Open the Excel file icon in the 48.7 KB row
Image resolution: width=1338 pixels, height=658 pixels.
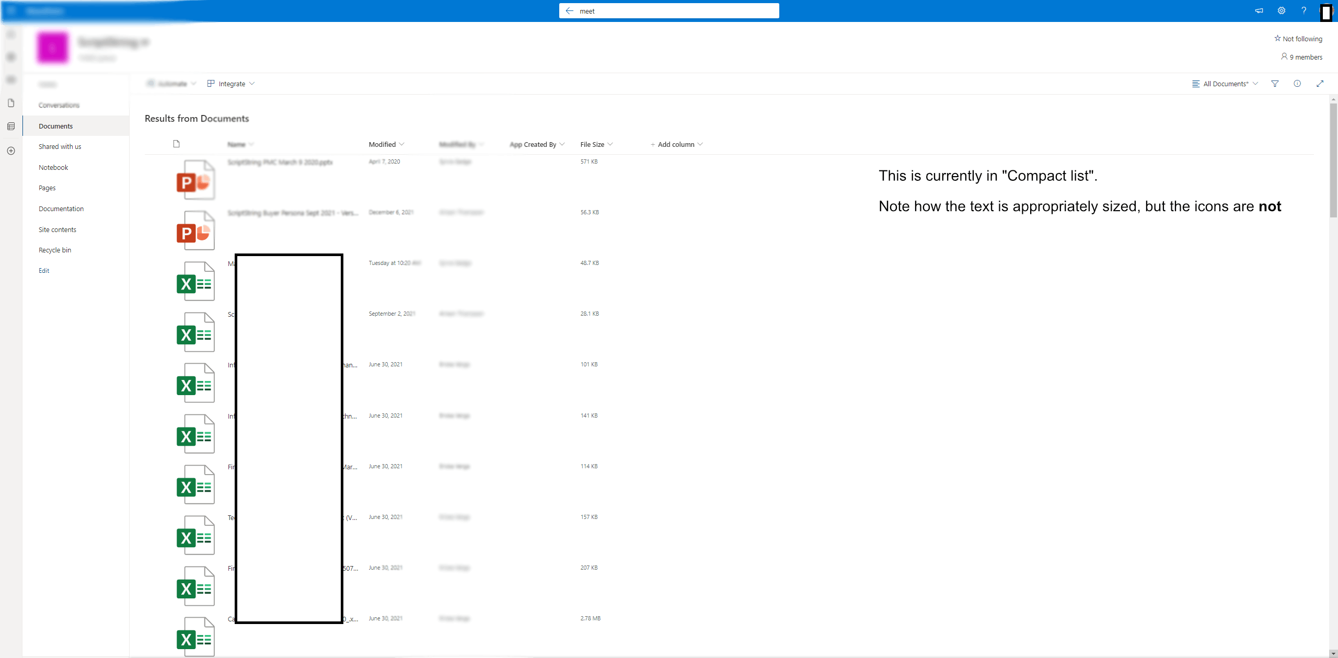coord(195,281)
